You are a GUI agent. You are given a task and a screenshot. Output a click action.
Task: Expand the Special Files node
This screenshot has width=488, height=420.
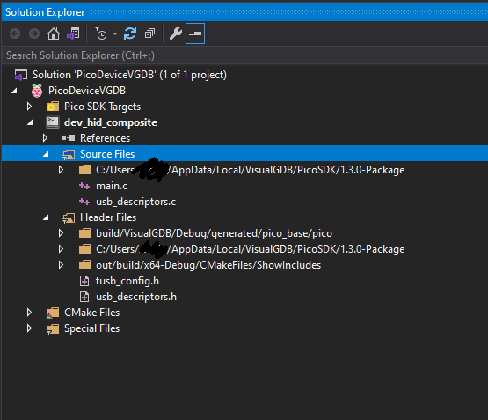(29, 328)
